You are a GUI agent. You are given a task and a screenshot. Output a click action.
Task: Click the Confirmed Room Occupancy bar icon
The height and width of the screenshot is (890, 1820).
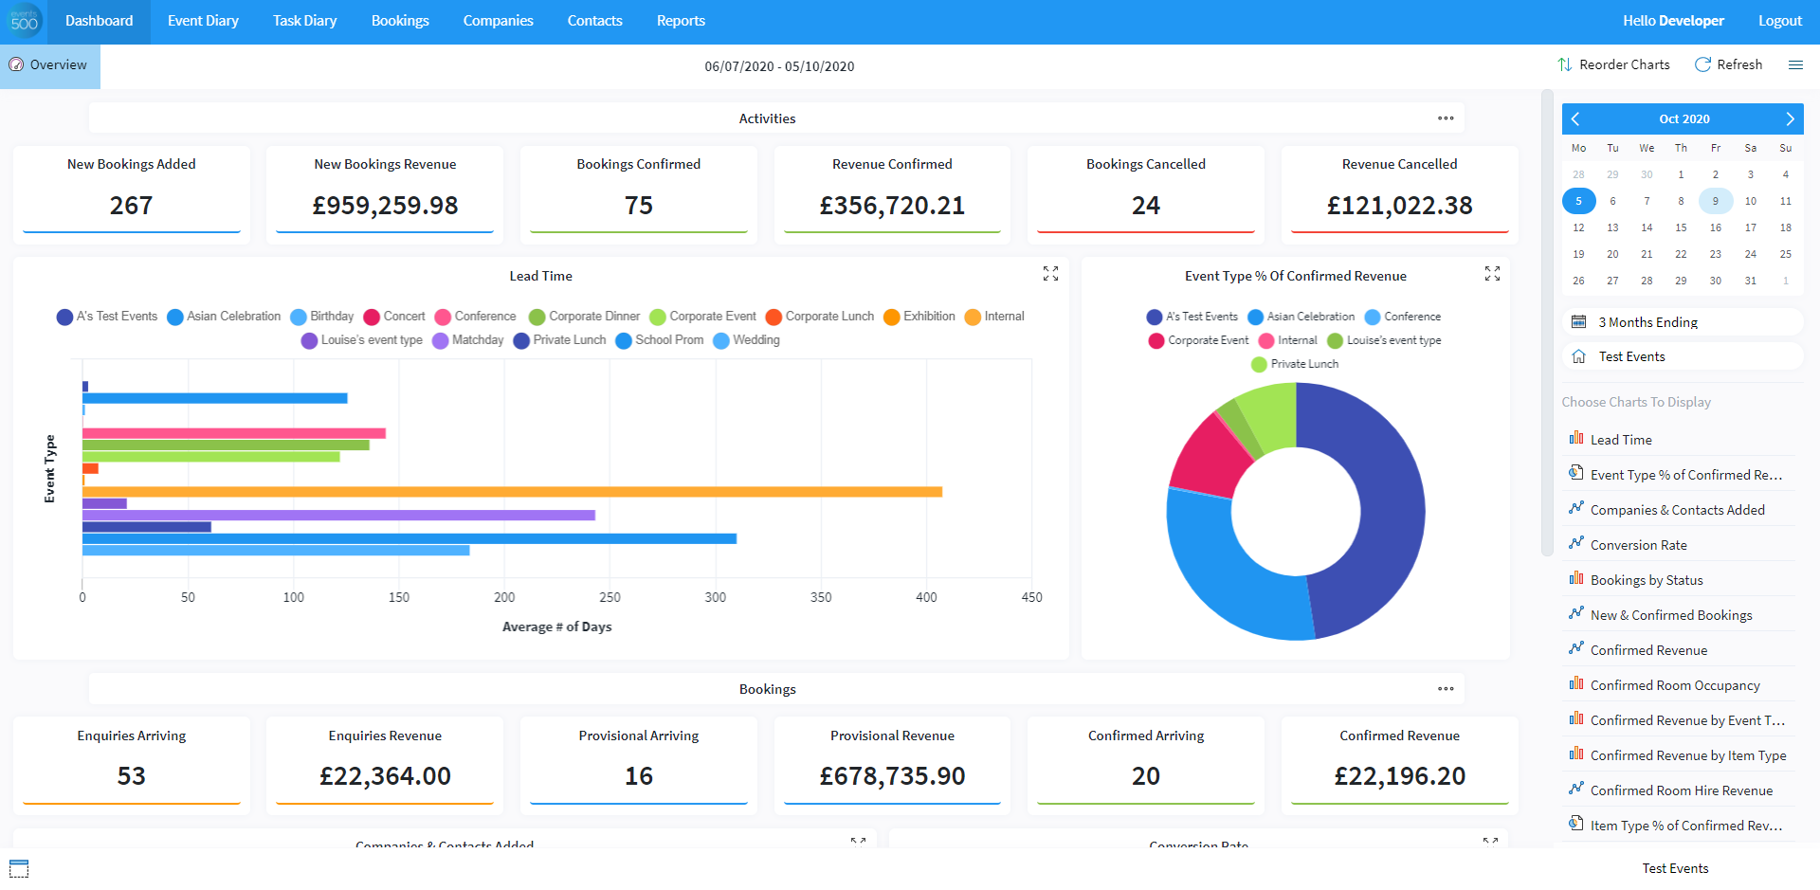pyautogui.click(x=1576, y=683)
